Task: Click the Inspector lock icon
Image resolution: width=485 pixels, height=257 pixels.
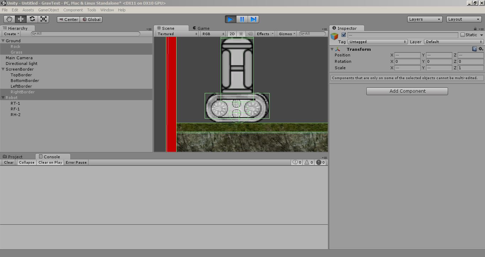Action: click(x=475, y=28)
